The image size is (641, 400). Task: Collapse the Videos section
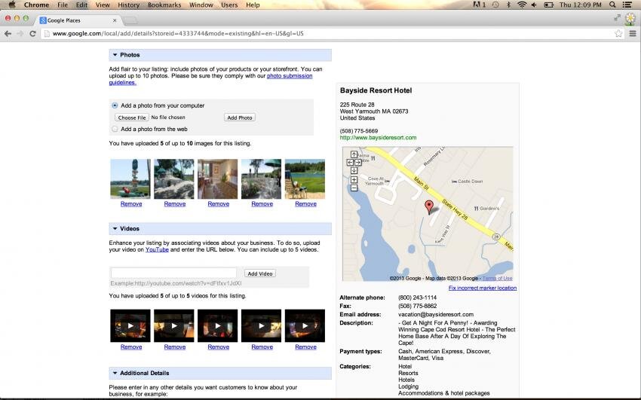115,228
